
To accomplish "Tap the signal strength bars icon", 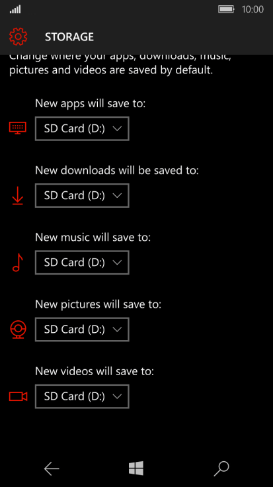I will 15,10.
